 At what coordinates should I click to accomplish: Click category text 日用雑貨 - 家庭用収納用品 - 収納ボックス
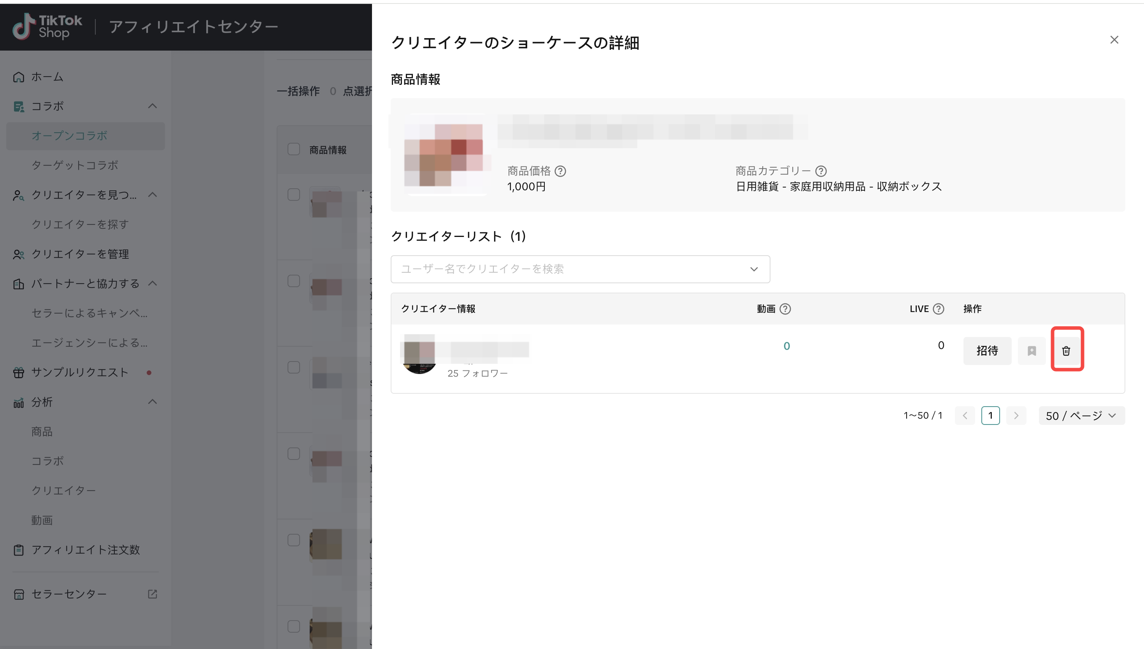(839, 187)
